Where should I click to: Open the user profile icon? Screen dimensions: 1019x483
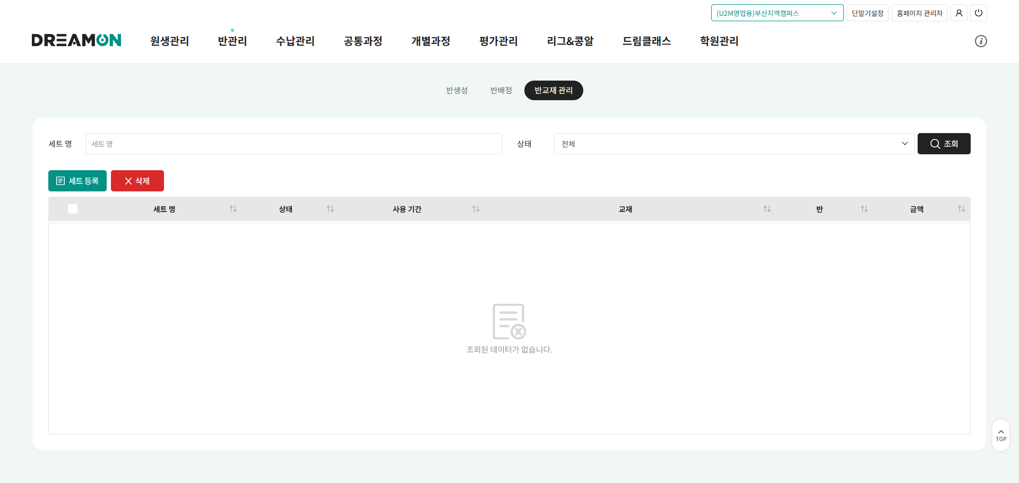click(x=958, y=13)
